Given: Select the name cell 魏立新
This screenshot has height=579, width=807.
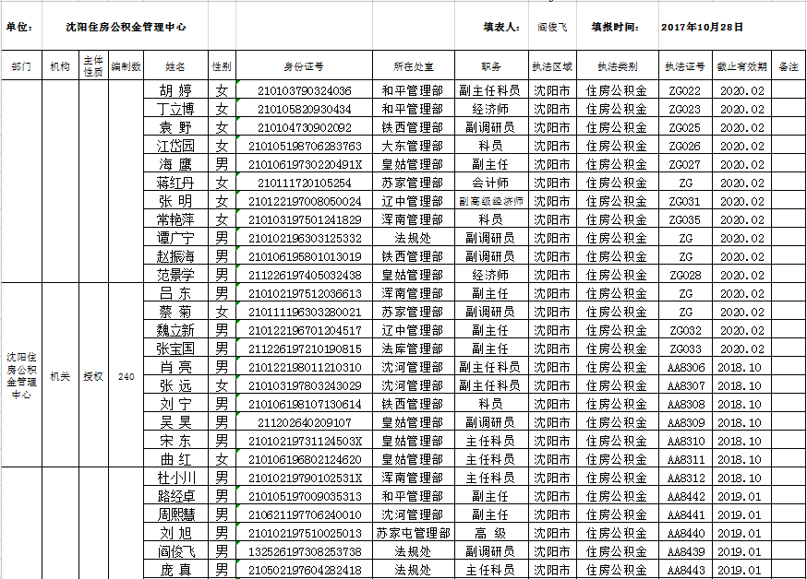Looking at the screenshot, I should click(175, 330).
